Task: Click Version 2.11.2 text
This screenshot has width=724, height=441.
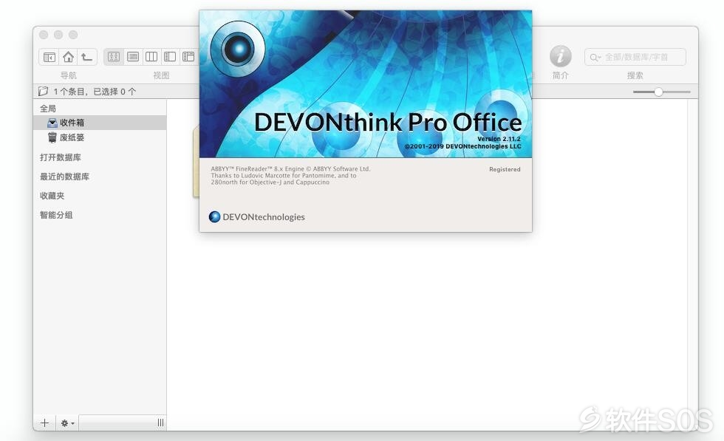Action: click(499, 139)
